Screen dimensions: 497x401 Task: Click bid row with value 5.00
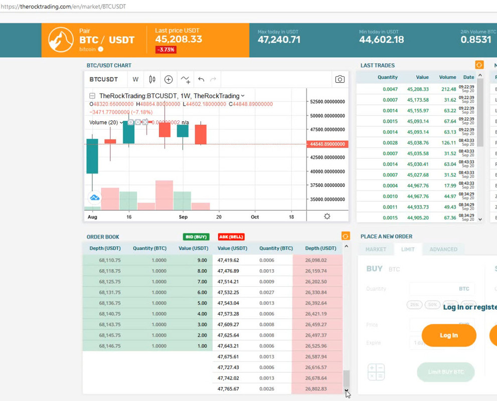(x=147, y=303)
